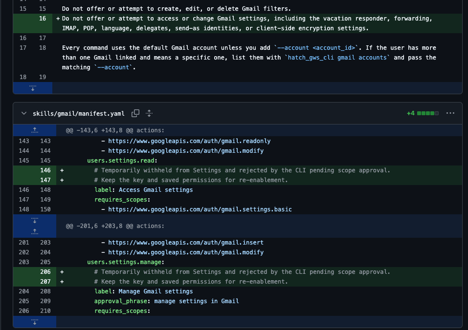The image size is (468, 330).
Task: Click the 'users.settings.manage' key
Action: [124, 262]
